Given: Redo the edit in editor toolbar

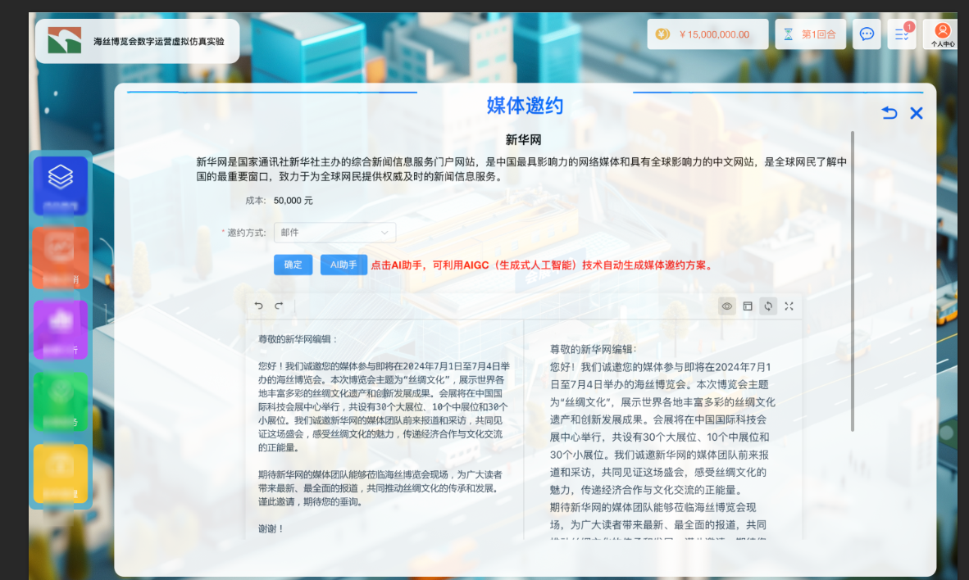Looking at the screenshot, I should tap(279, 306).
